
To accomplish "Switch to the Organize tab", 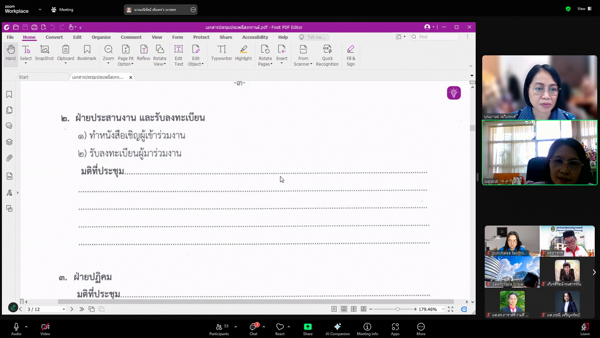I will pos(101,37).
